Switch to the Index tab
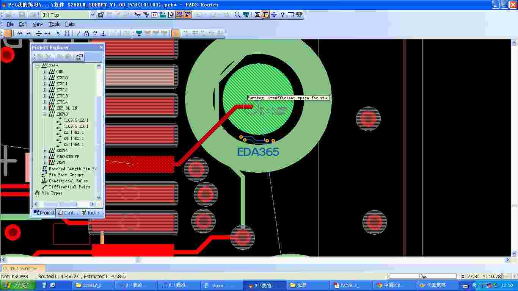The image size is (518, 291). [91, 213]
